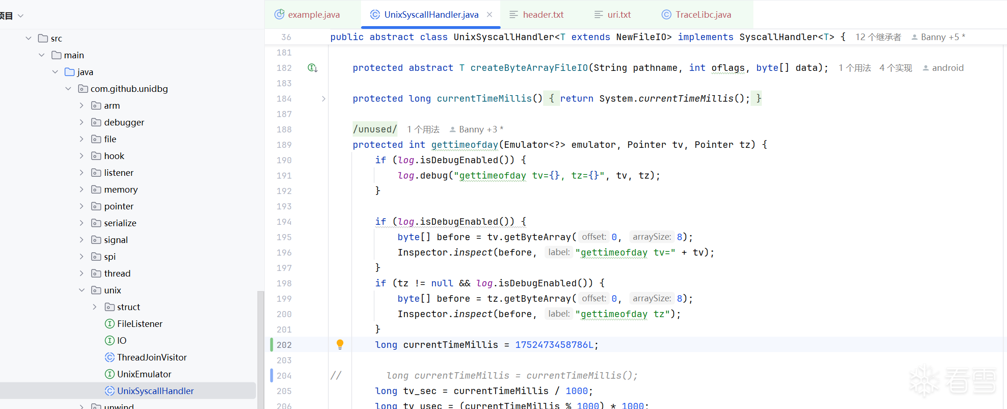Viewport: 1007px width, 409px height.
Task: Click the green change marker at line 202
Action: [271, 345]
